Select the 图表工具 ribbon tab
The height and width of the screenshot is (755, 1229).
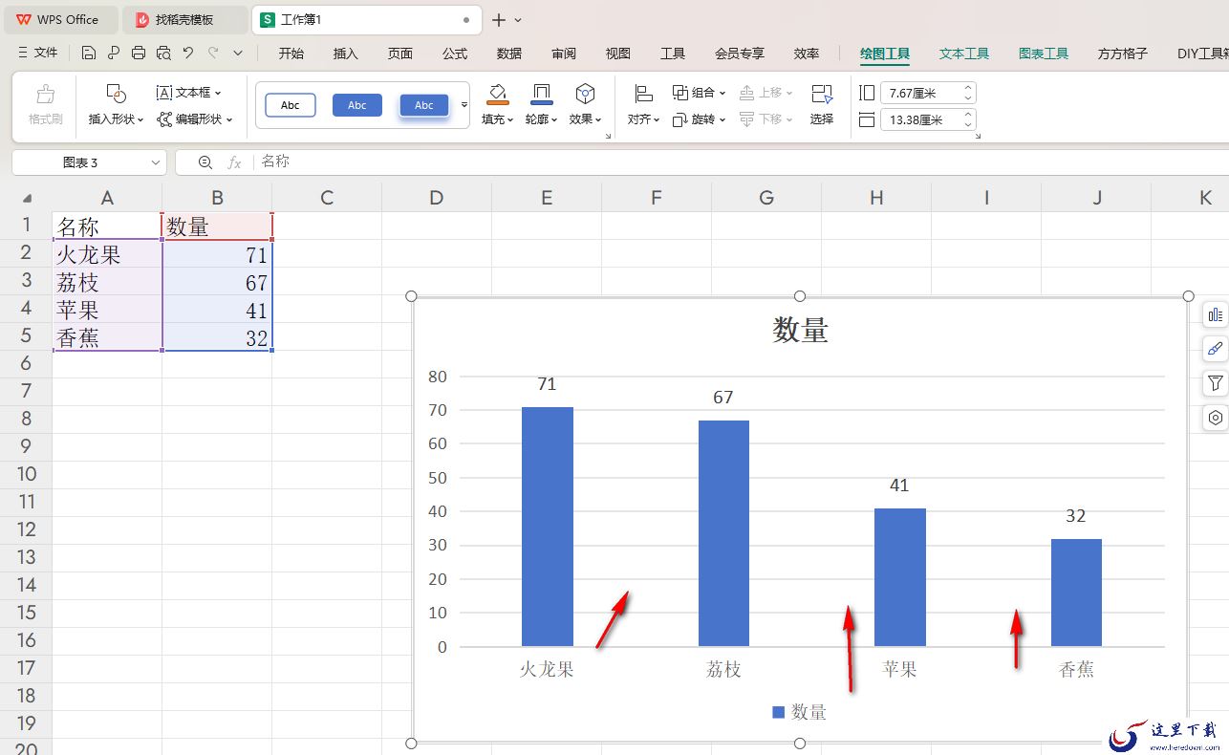click(x=1044, y=54)
